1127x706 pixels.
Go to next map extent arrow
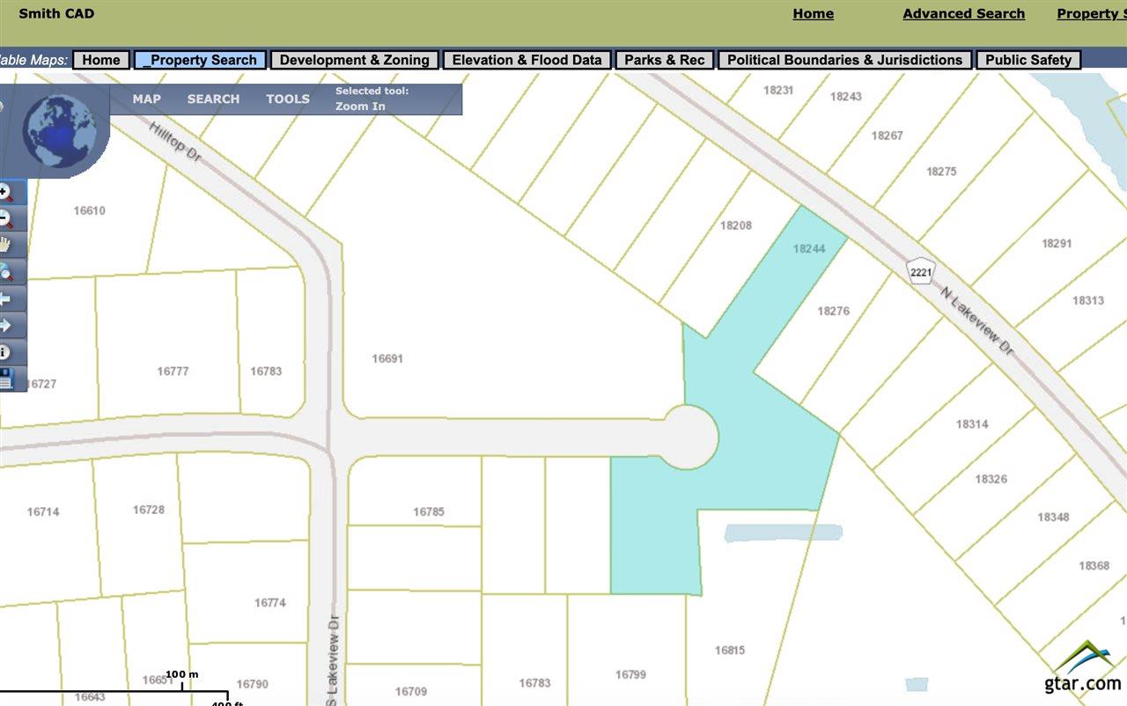coord(5,325)
